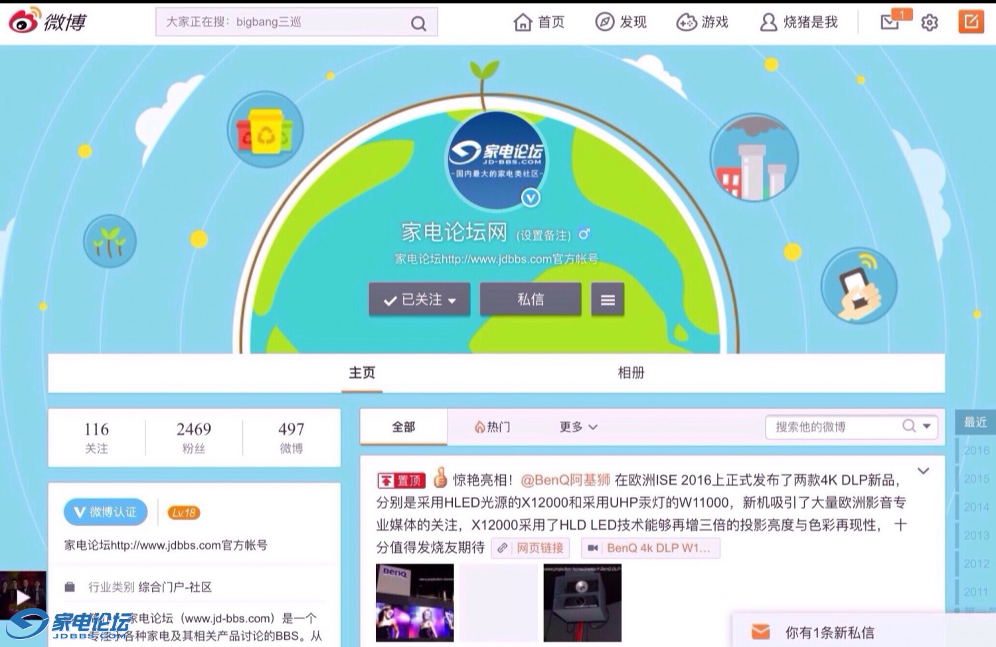This screenshot has width=996, height=647.
Task: Click the 微博认证 badge
Action: tap(106, 512)
